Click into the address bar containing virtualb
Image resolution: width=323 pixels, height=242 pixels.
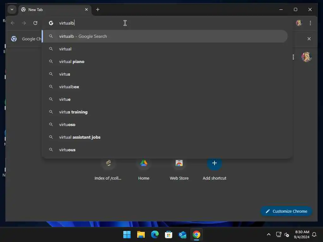coord(167,23)
